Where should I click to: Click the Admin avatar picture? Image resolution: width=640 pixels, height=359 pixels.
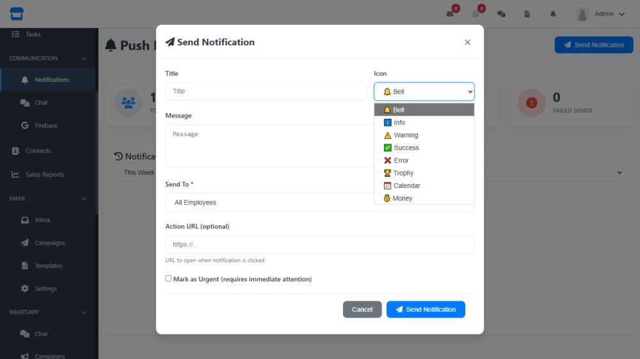click(x=582, y=14)
